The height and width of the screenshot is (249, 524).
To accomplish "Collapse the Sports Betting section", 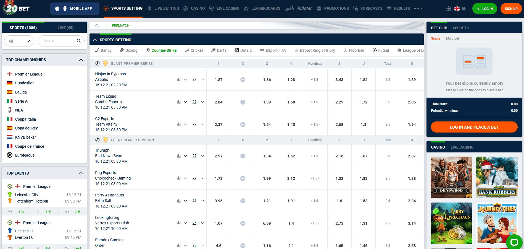I will pos(95,40).
